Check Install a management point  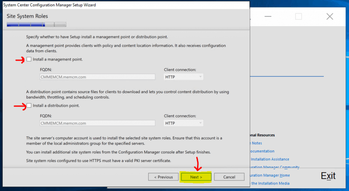(x=29, y=59)
